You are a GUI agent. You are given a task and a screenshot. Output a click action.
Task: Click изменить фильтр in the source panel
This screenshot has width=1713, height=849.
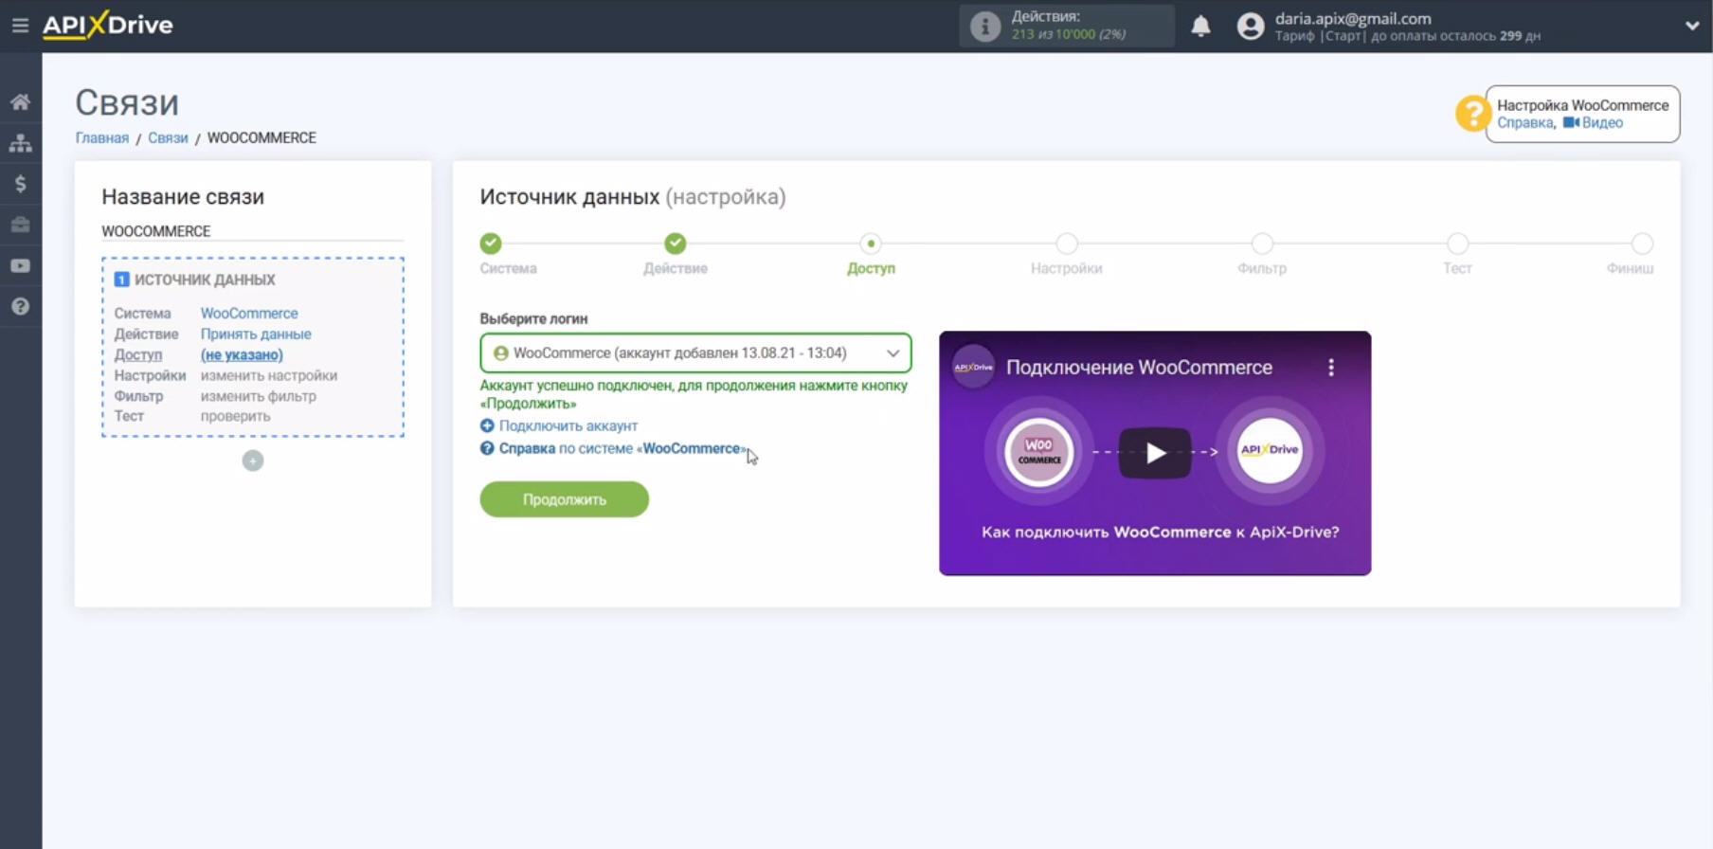259,397
